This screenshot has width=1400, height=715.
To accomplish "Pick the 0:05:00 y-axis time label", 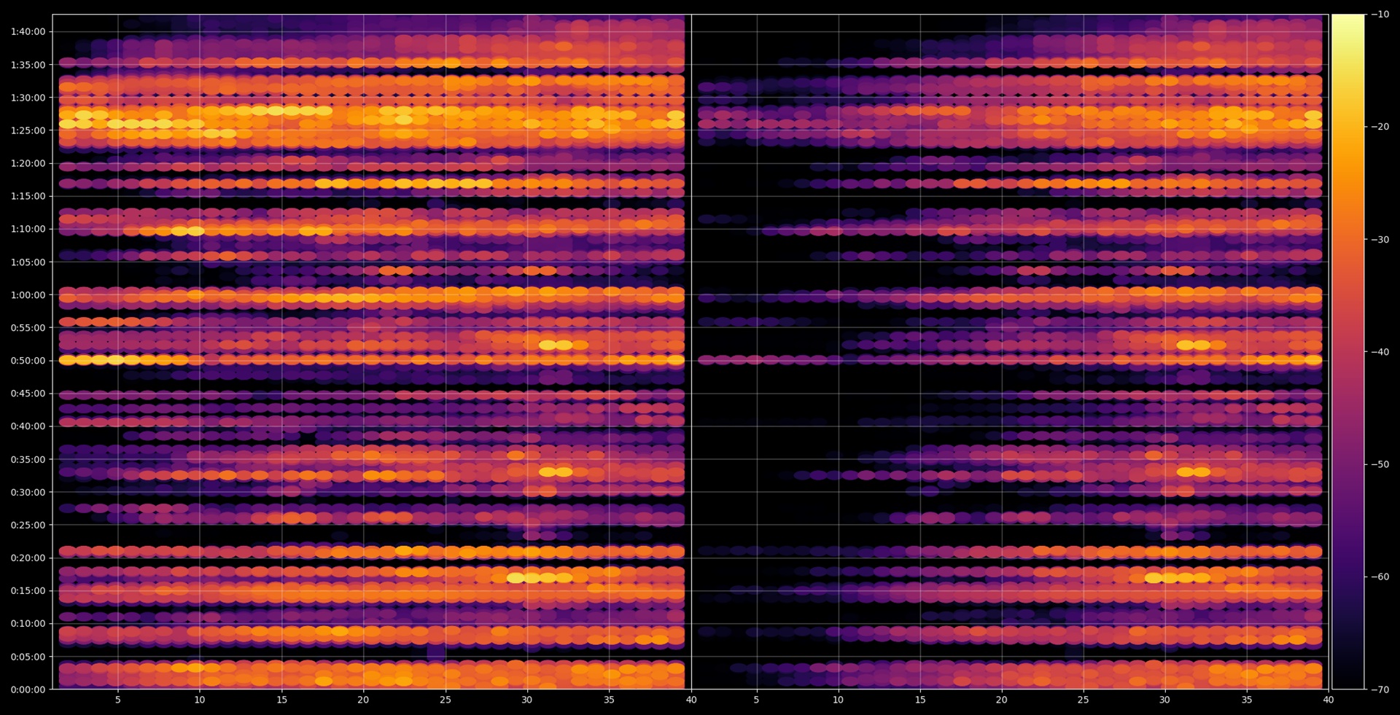I will (x=28, y=657).
